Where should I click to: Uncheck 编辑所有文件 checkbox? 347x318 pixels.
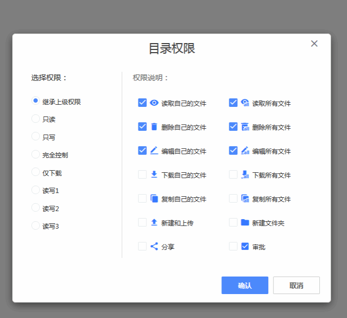[x=233, y=150]
